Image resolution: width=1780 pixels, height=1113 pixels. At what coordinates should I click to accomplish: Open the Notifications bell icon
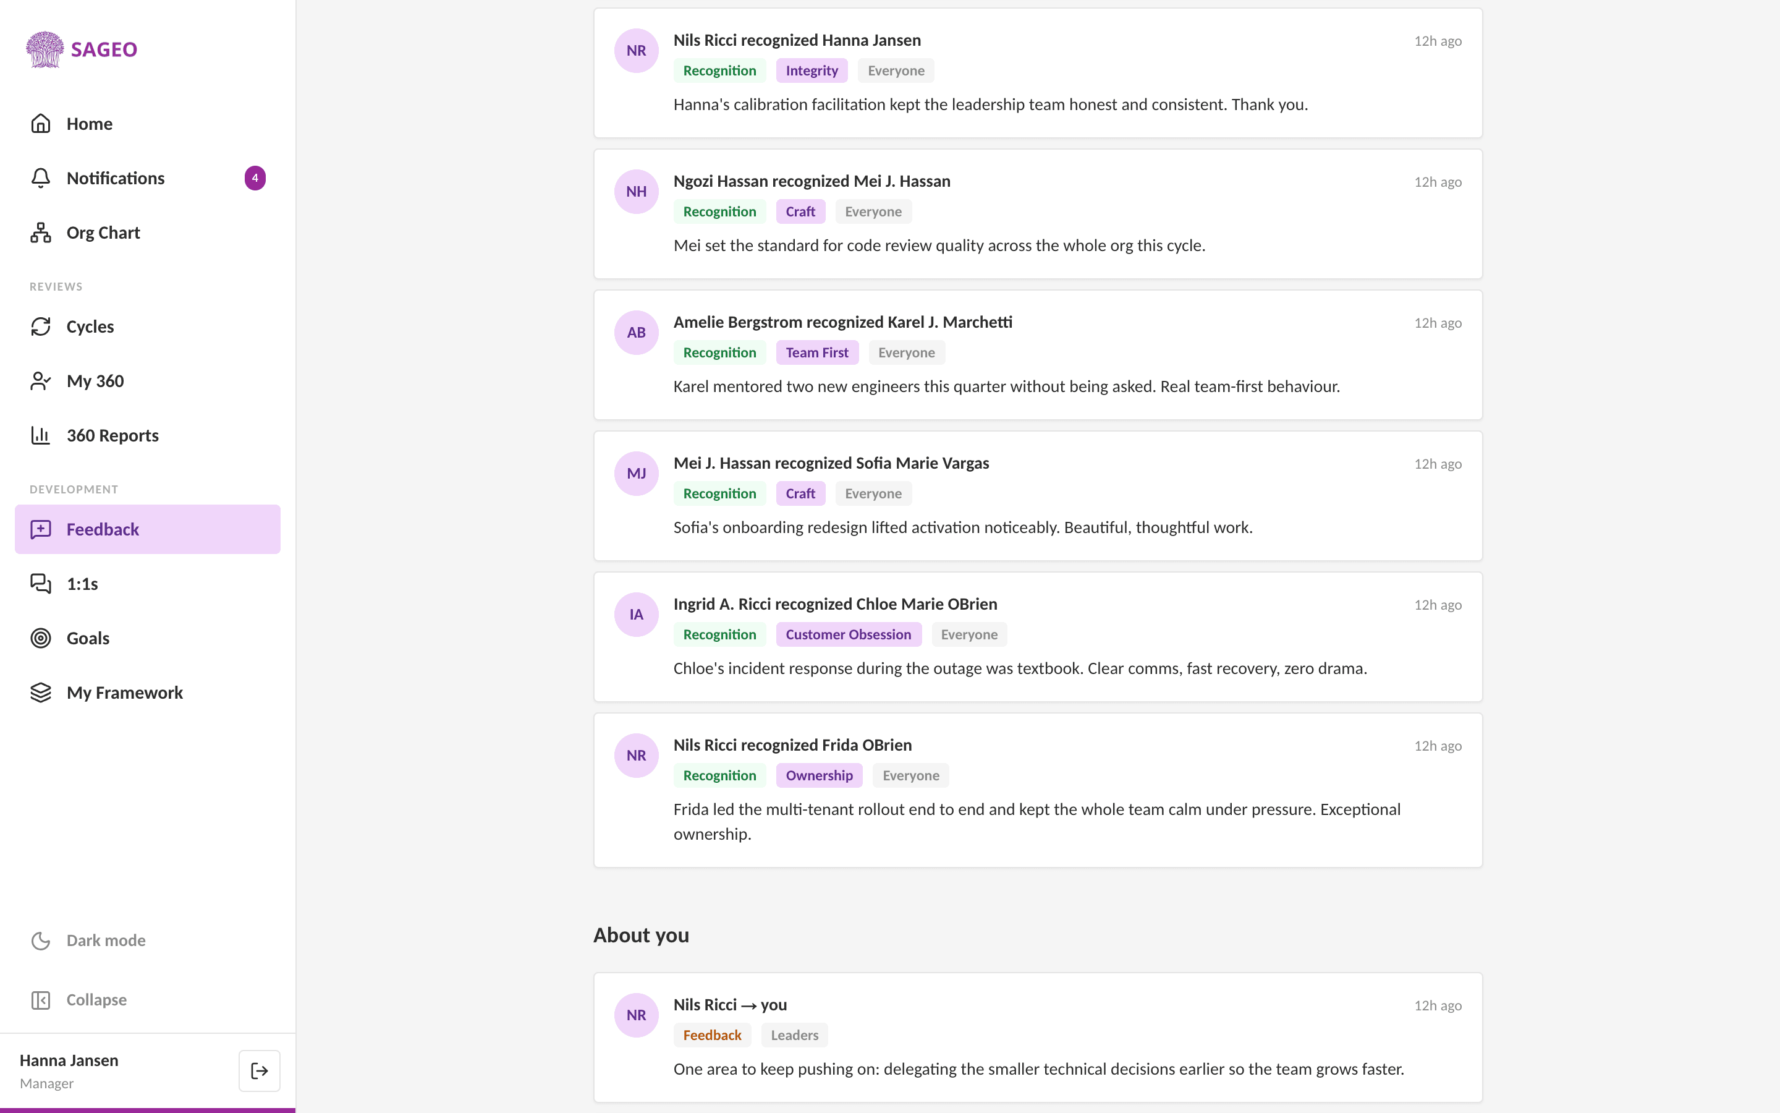tap(40, 178)
